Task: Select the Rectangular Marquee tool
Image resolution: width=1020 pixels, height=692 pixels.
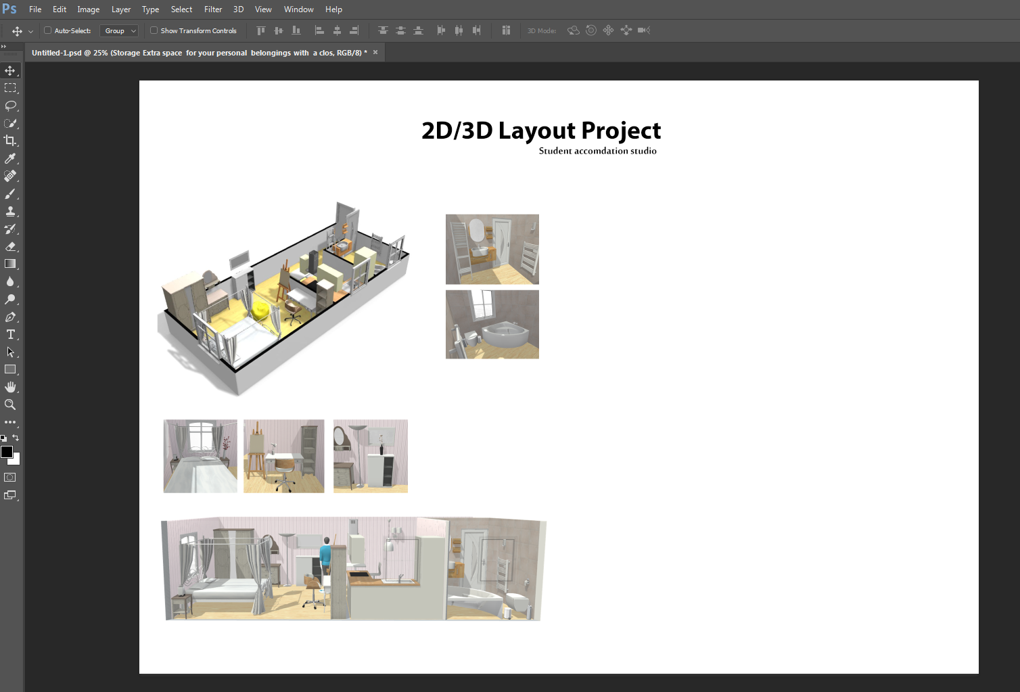Action: 10,88
